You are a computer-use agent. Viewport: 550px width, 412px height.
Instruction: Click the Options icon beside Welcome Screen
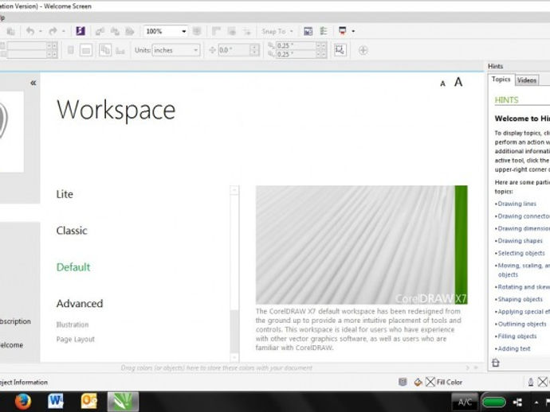324,31
